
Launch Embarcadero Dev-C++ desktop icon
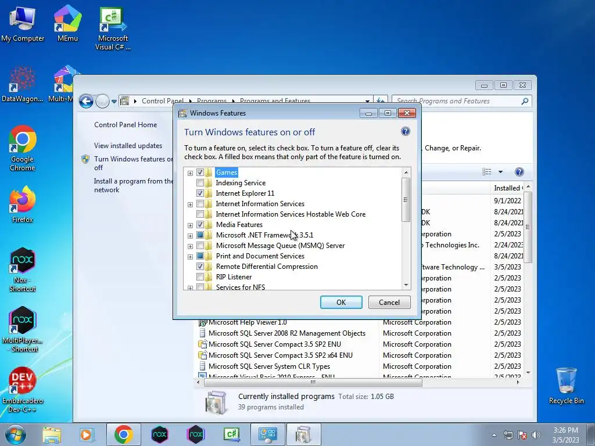point(23,390)
